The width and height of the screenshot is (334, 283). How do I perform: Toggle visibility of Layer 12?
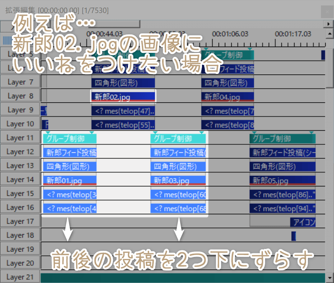[20, 152]
